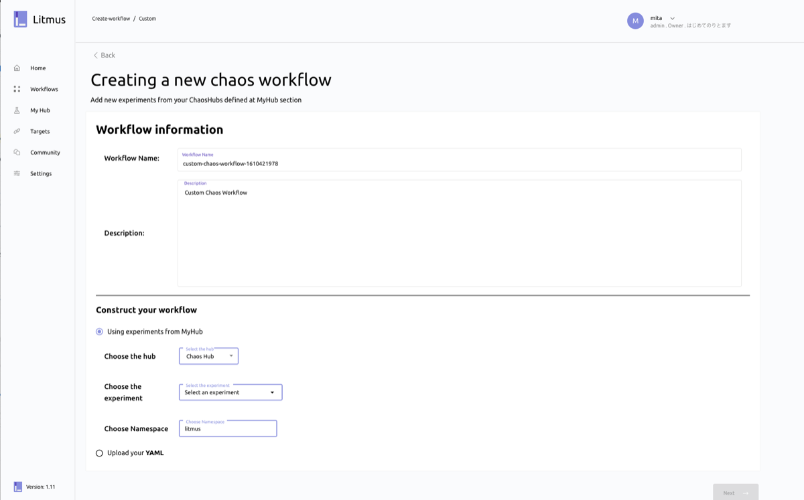Open the Community menu item
The image size is (804, 500).
coord(45,153)
